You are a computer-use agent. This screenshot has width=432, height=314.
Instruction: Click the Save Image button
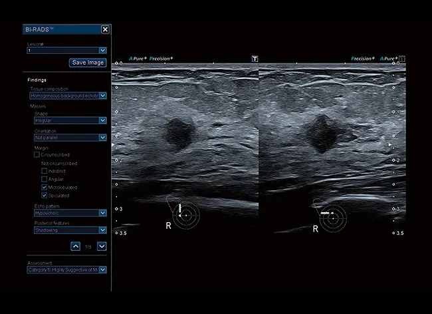[88, 63]
